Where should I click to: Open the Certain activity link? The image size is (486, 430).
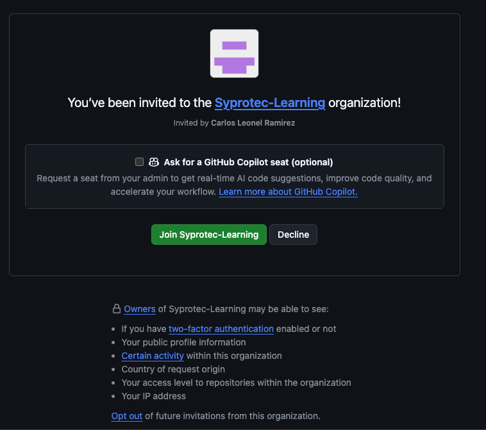pyautogui.click(x=153, y=356)
